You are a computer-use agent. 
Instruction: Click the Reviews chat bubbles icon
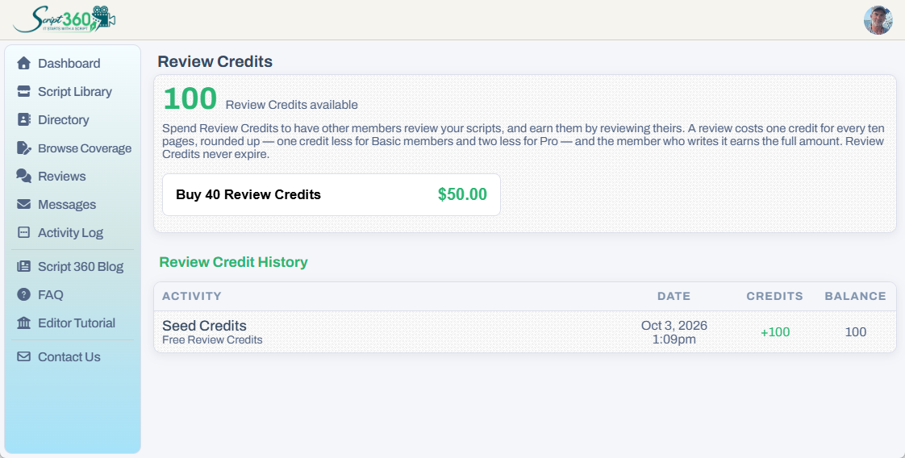(x=23, y=177)
